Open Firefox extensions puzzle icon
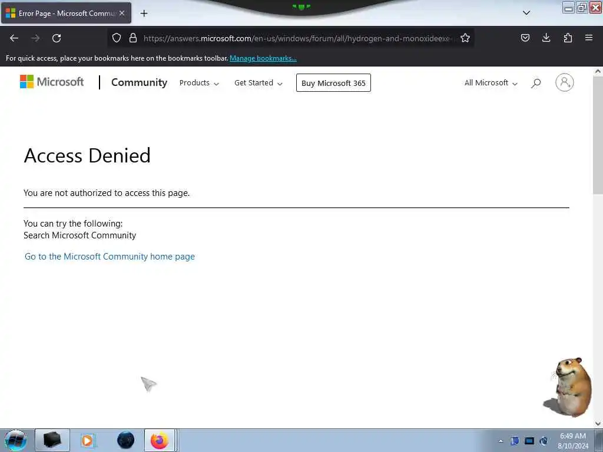Viewport: 603px width, 452px height. 568,38
